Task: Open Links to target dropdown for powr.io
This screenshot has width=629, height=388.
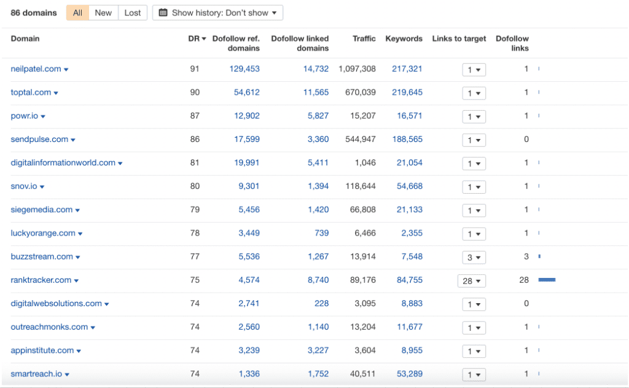Action: (x=474, y=117)
